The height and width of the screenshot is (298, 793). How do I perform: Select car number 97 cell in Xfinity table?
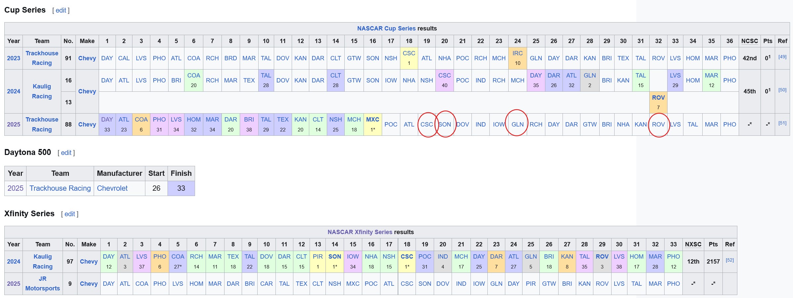[70, 262]
